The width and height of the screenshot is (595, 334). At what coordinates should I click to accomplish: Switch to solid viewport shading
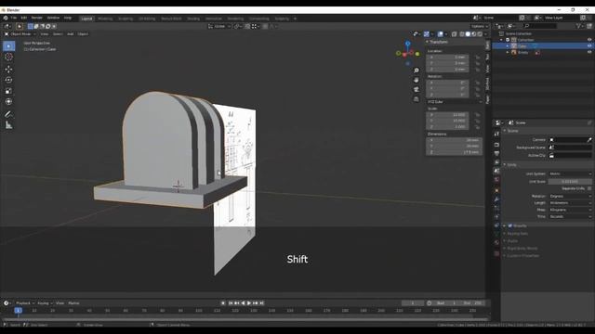tap(468, 34)
